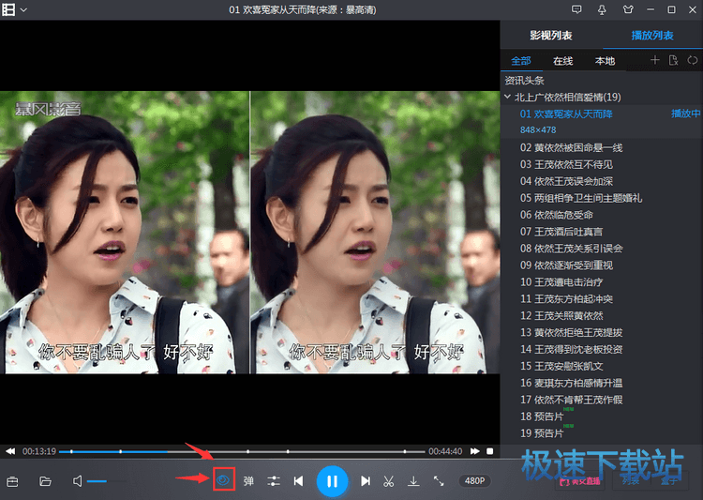This screenshot has height=500, width=703.
Task: Click the loop mode icon in the playlist
Action: [x=693, y=60]
